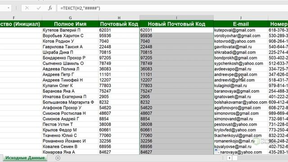The image size is (288, 162).
Task: Select the cell Ткаченко Юлий С
Action: click(x=70, y=135)
